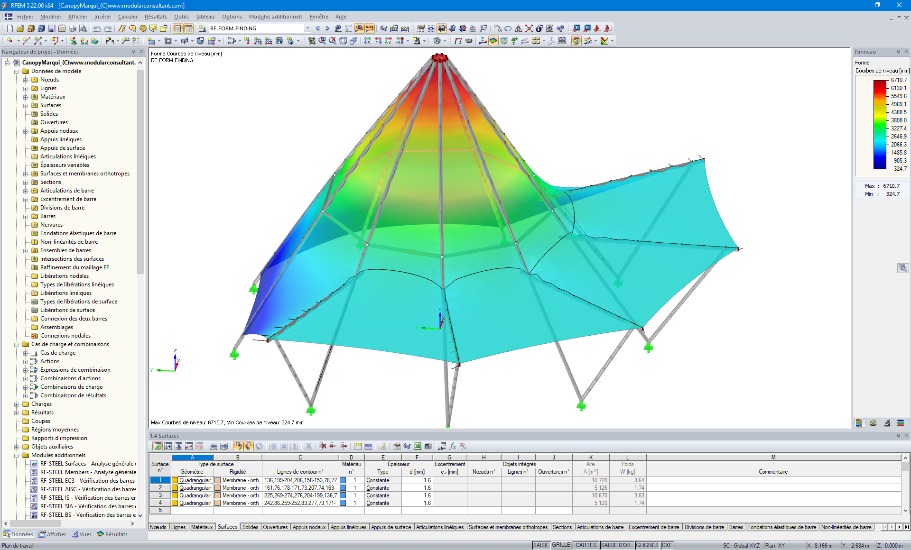Click the New document icon
The image size is (911, 550).
[9, 28]
